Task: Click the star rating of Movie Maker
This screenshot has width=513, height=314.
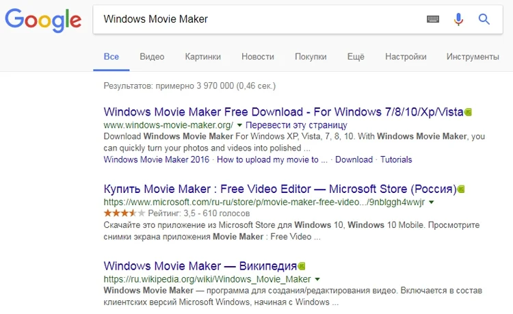Action: tap(124, 213)
